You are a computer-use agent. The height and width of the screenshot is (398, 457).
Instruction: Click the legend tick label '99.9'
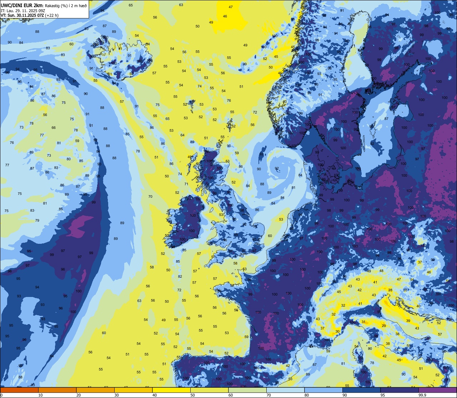pos(422,395)
